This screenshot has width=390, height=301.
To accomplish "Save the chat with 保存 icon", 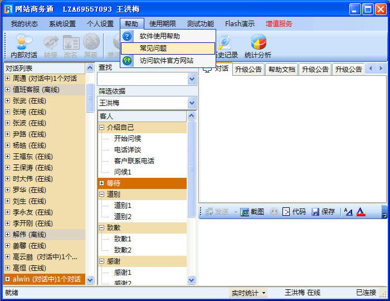I will point(323,212).
